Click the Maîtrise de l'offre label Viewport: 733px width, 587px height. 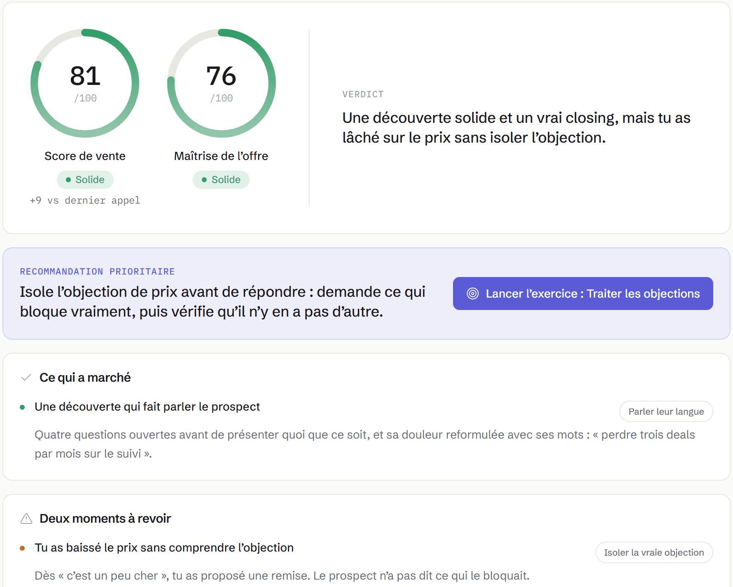[x=221, y=156]
